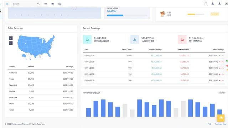The image size is (228, 128).
Task: Click the sales count 1,000
Action: click(x=129, y=55)
